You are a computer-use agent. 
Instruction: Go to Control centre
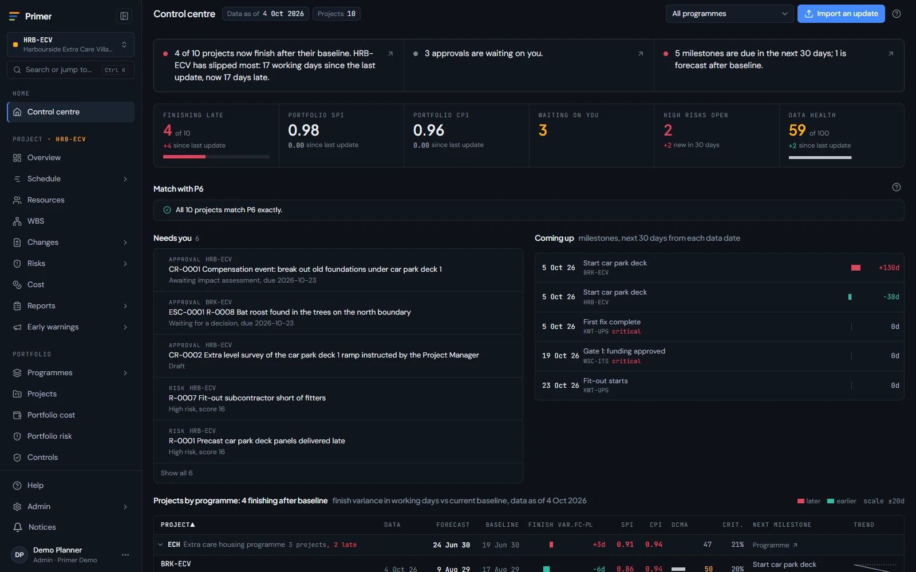70,112
